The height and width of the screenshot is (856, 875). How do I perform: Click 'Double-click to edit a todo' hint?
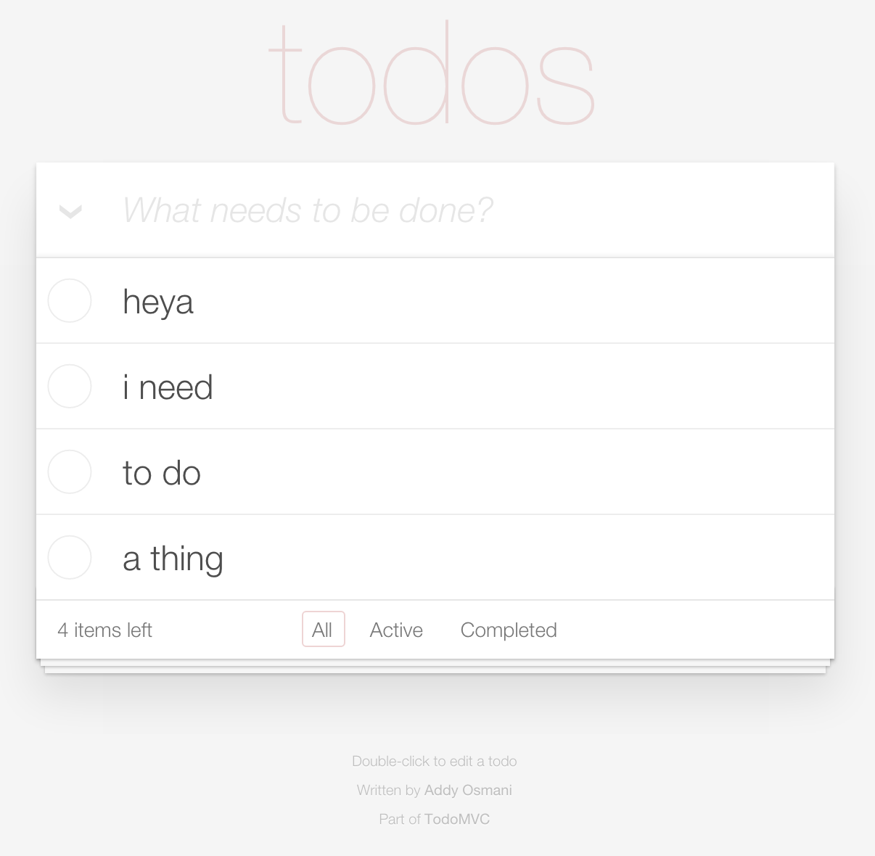click(x=434, y=761)
